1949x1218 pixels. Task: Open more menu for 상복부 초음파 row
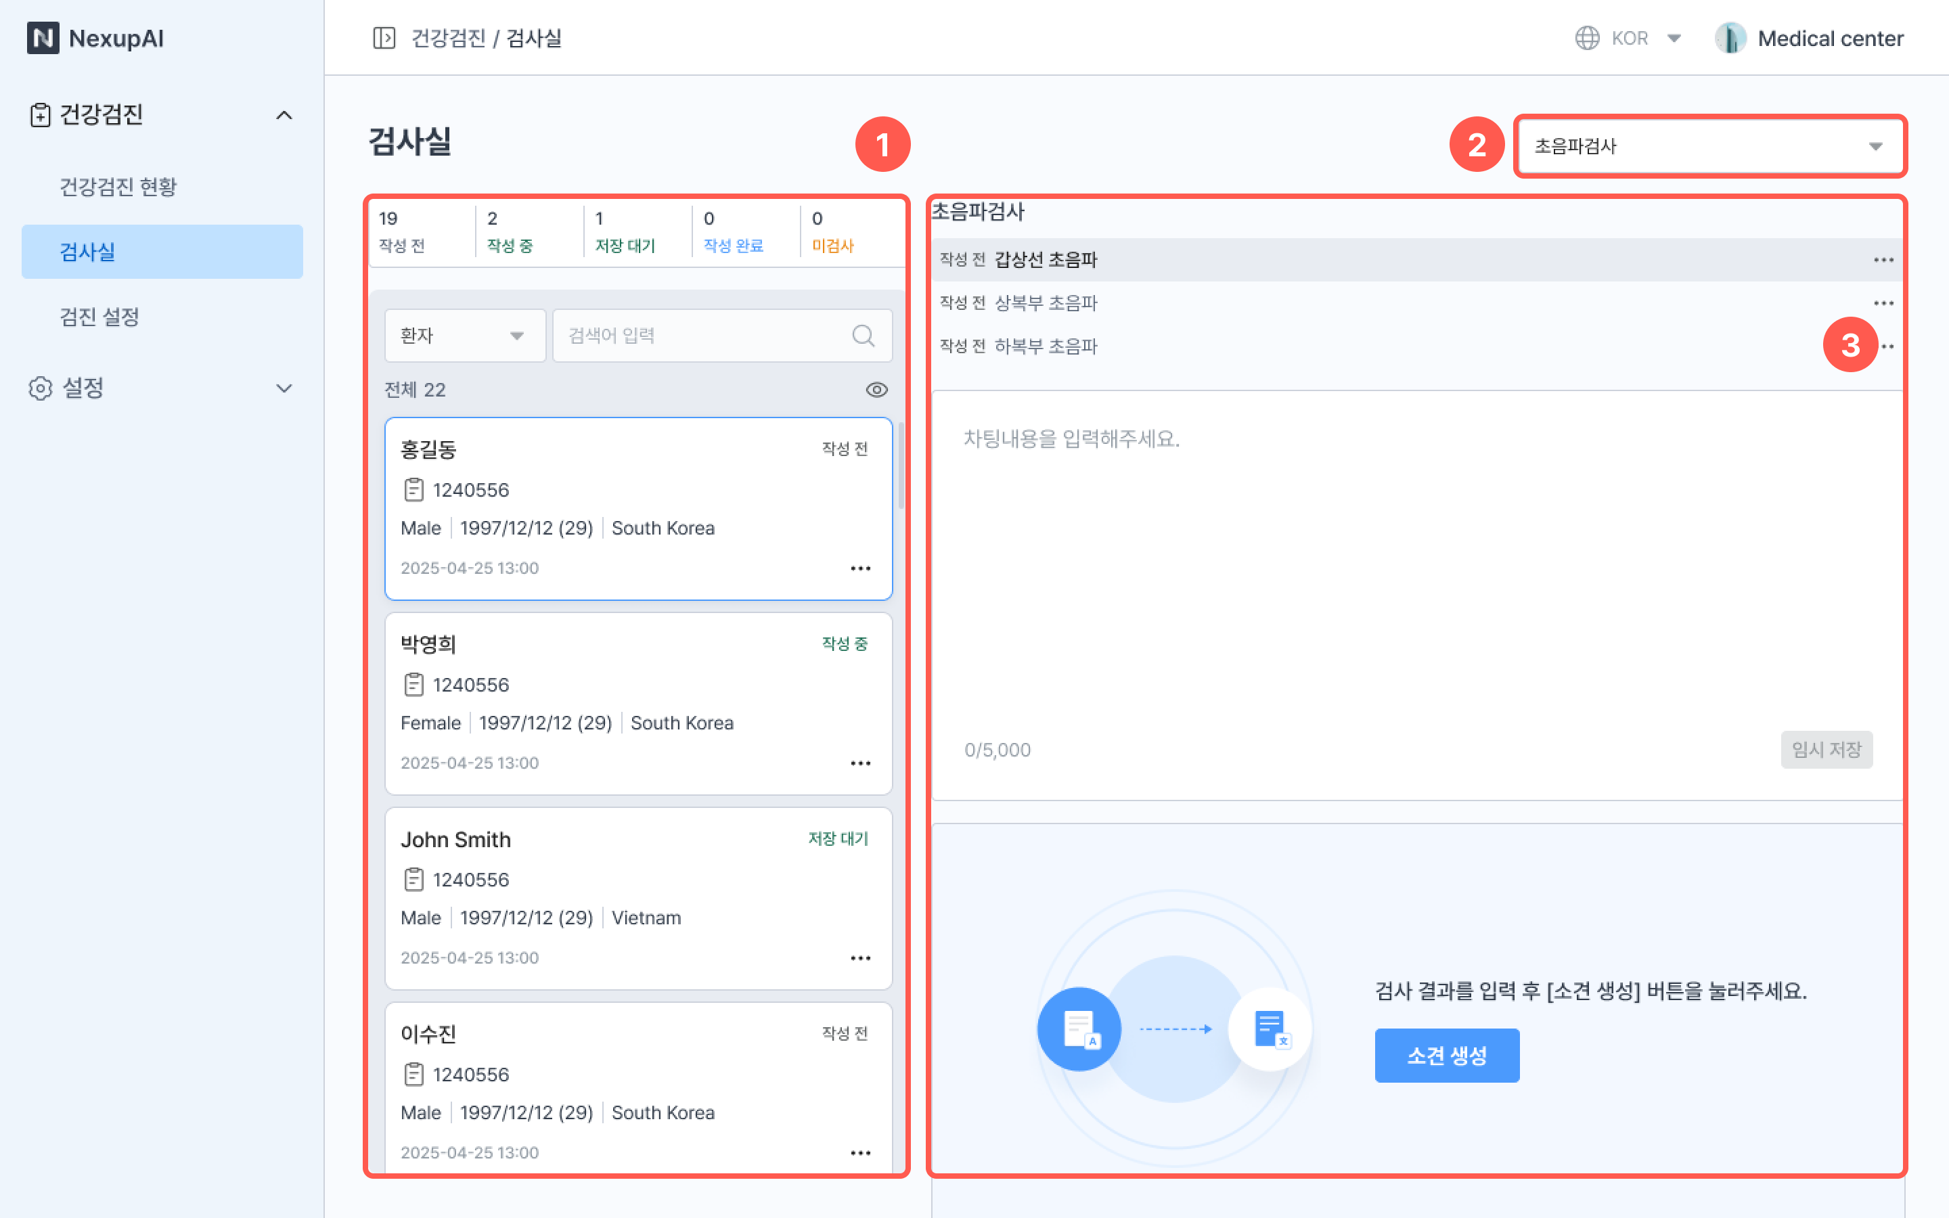pyautogui.click(x=1883, y=303)
